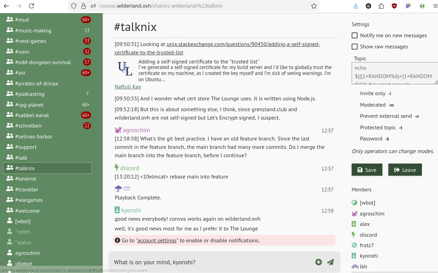Focus the message input field
This screenshot has width=438, height=273.
(x=210, y=262)
